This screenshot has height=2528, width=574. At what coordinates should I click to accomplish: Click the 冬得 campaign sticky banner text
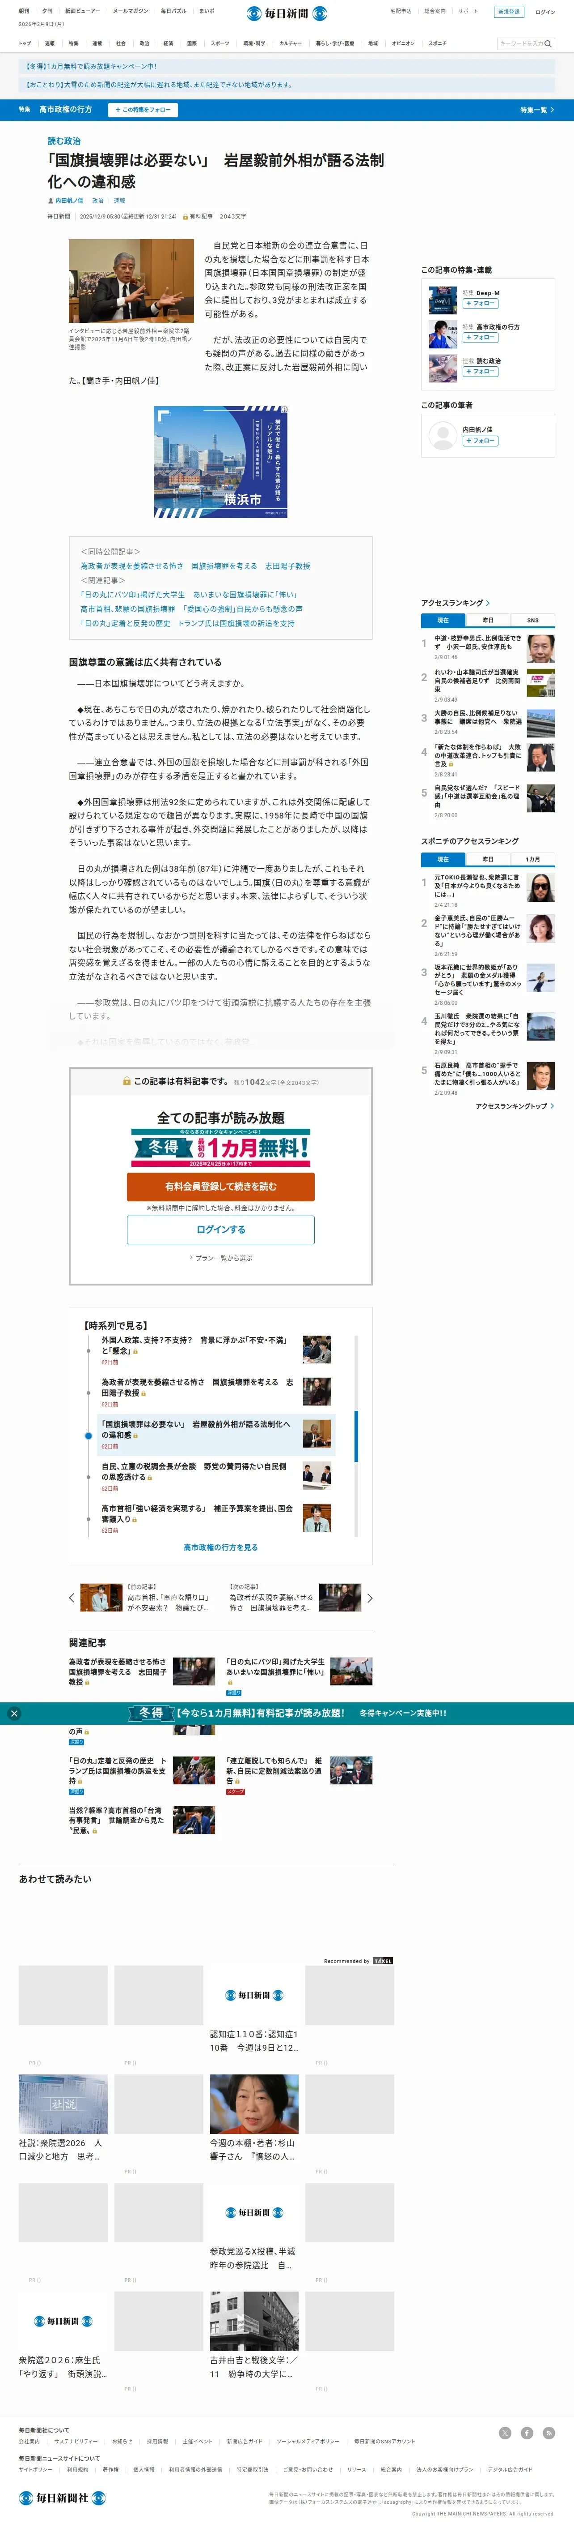287,1713
